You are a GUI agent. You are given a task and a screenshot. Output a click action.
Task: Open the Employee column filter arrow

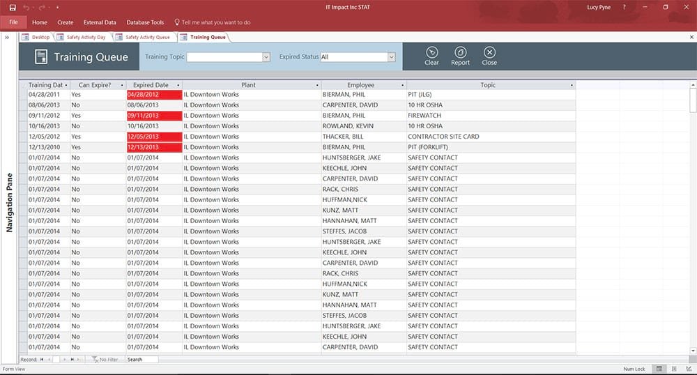click(x=403, y=85)
